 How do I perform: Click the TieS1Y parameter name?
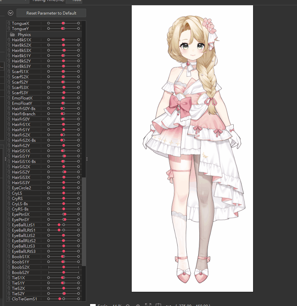click(18, 283)
